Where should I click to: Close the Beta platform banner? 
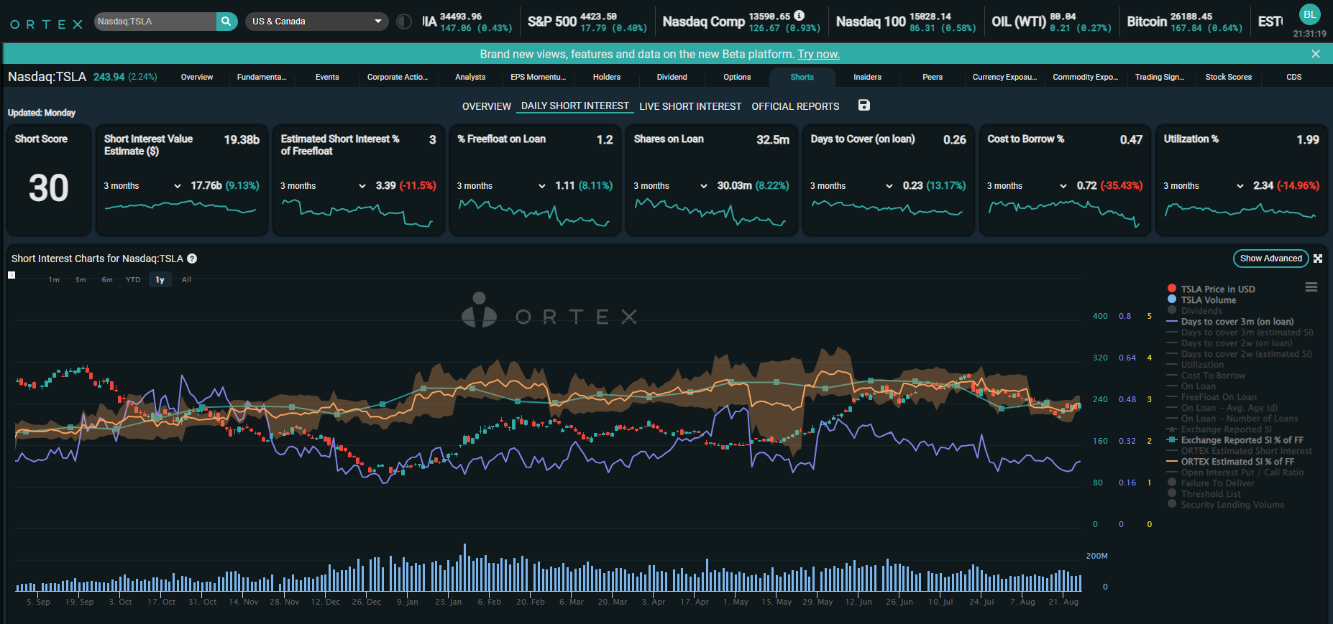(1315, 54)
